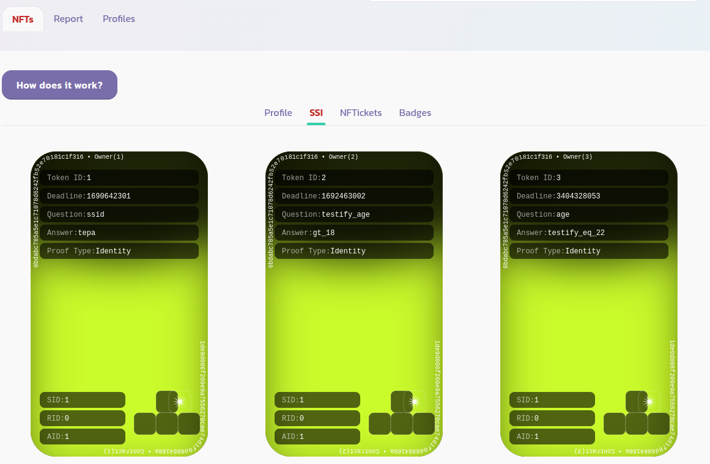Click the sparkle icon on Owner(2) card
The height and width of the screenshot is (464, 710).
414,401
